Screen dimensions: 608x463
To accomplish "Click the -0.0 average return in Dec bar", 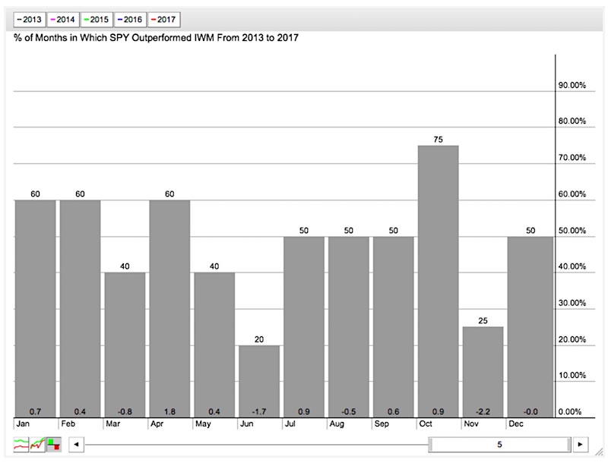I will (530, 412).
